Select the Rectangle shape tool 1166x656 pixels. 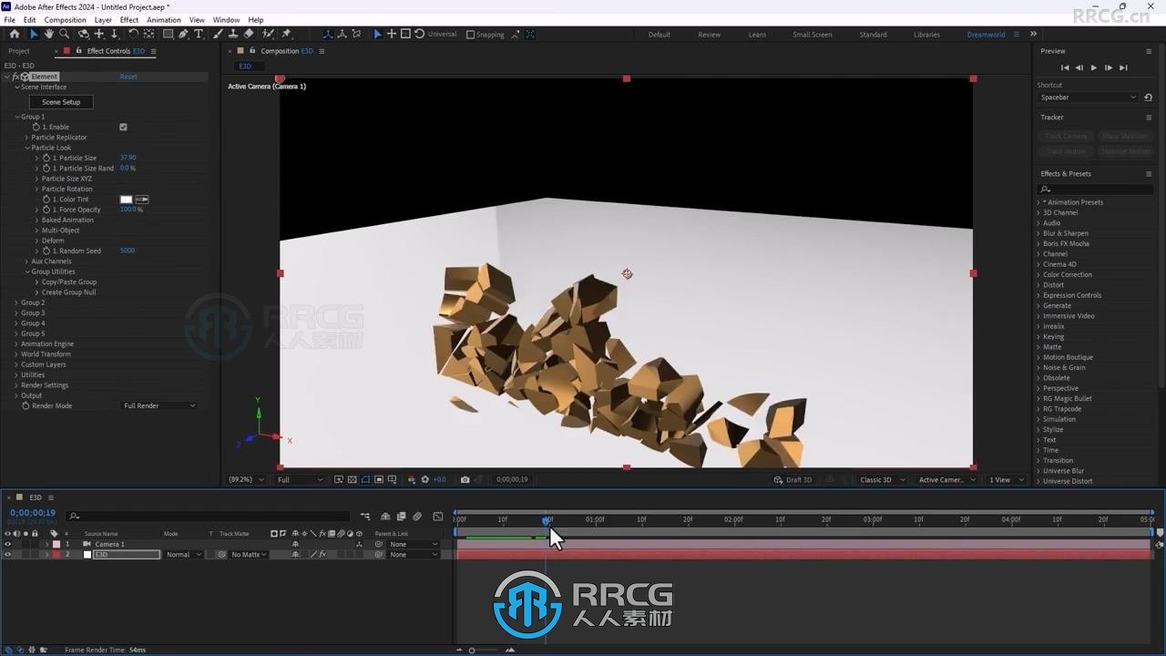[168, 34]
